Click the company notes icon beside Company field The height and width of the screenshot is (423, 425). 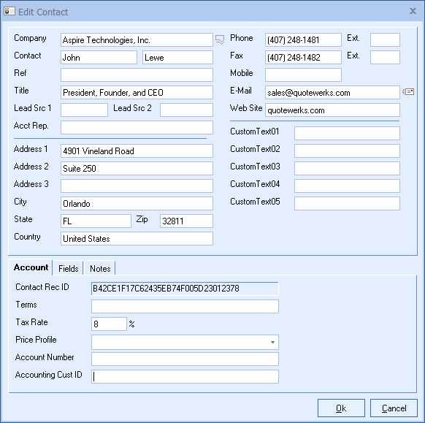[x=220, y=39]
